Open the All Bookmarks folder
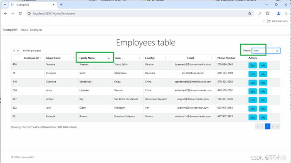Viewport: 291px width, 163px height. tap(277, 21)
